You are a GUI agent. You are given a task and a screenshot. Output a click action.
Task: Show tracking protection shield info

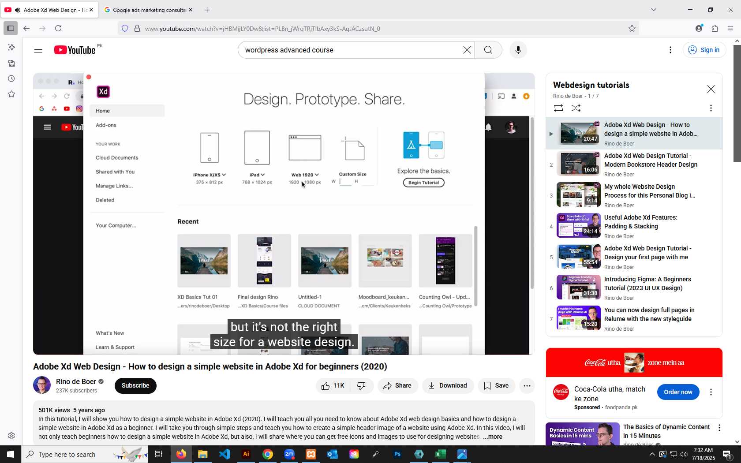coord(125,28)
